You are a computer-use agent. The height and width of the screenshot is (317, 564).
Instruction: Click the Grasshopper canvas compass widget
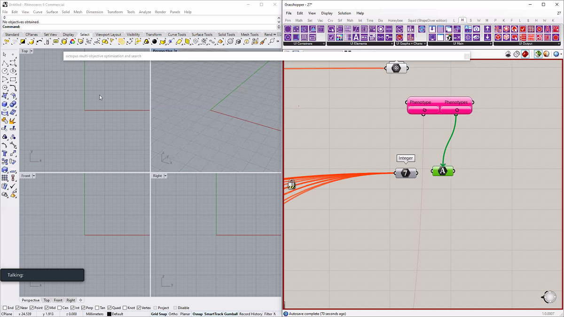point(549,297)
